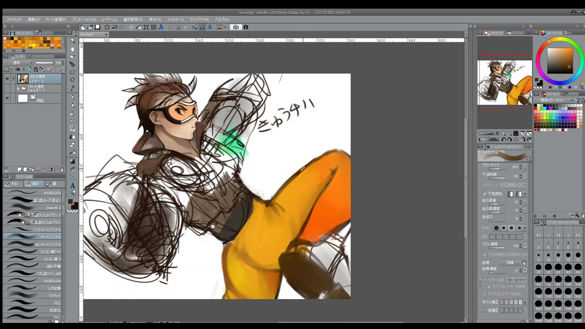
Task: Click New document icon in command bar
Action: [83, 27]
